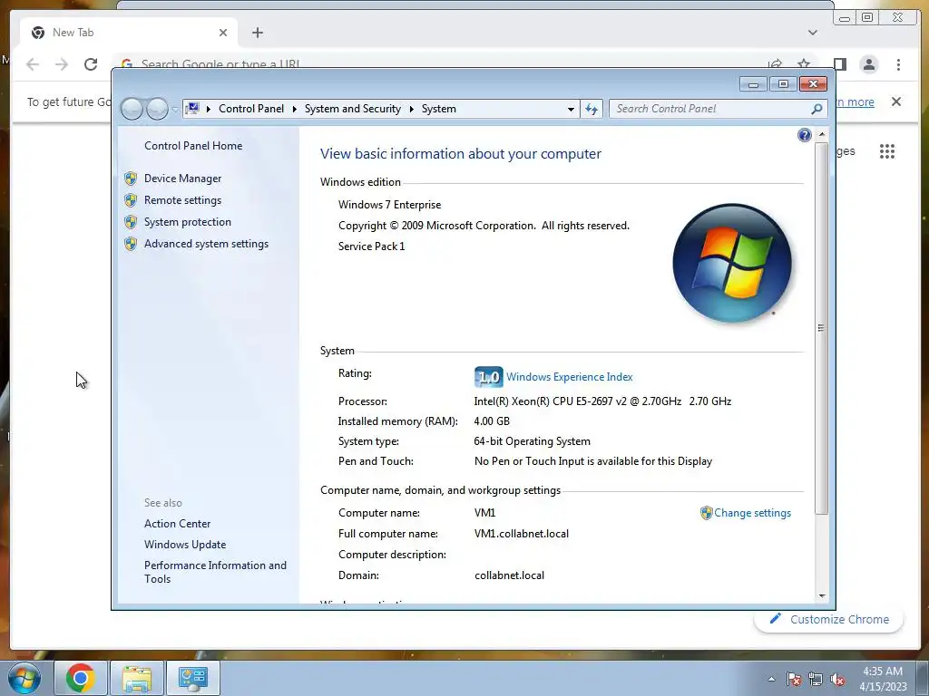Screen dimensions: 929x696
Task: Open Windows Update link
Action: pyautogui.click(x=185, y=545)
